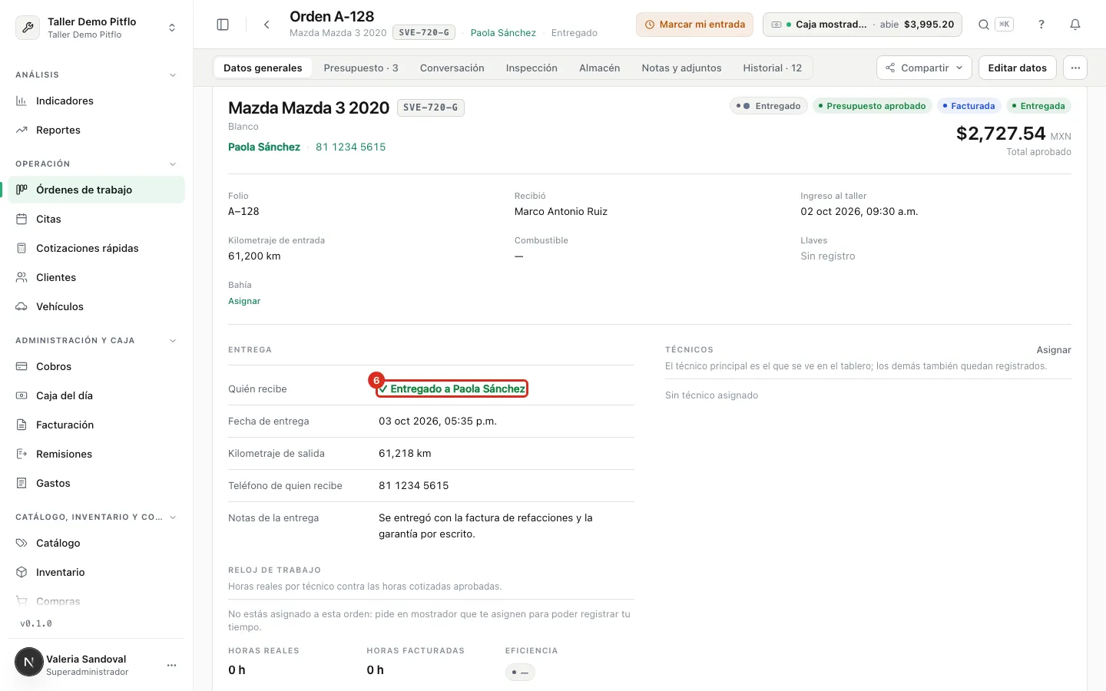Click the Catálogo tag icon
This screenshot has height=691, width=1106.
[x=22, y=543]
